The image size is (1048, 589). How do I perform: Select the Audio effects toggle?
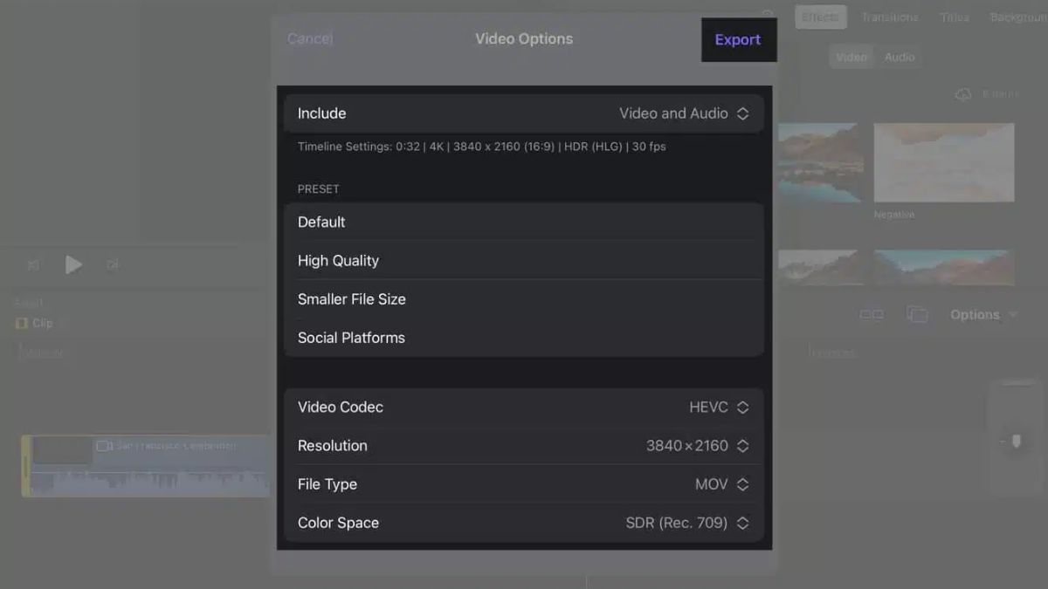coord(900,57)
